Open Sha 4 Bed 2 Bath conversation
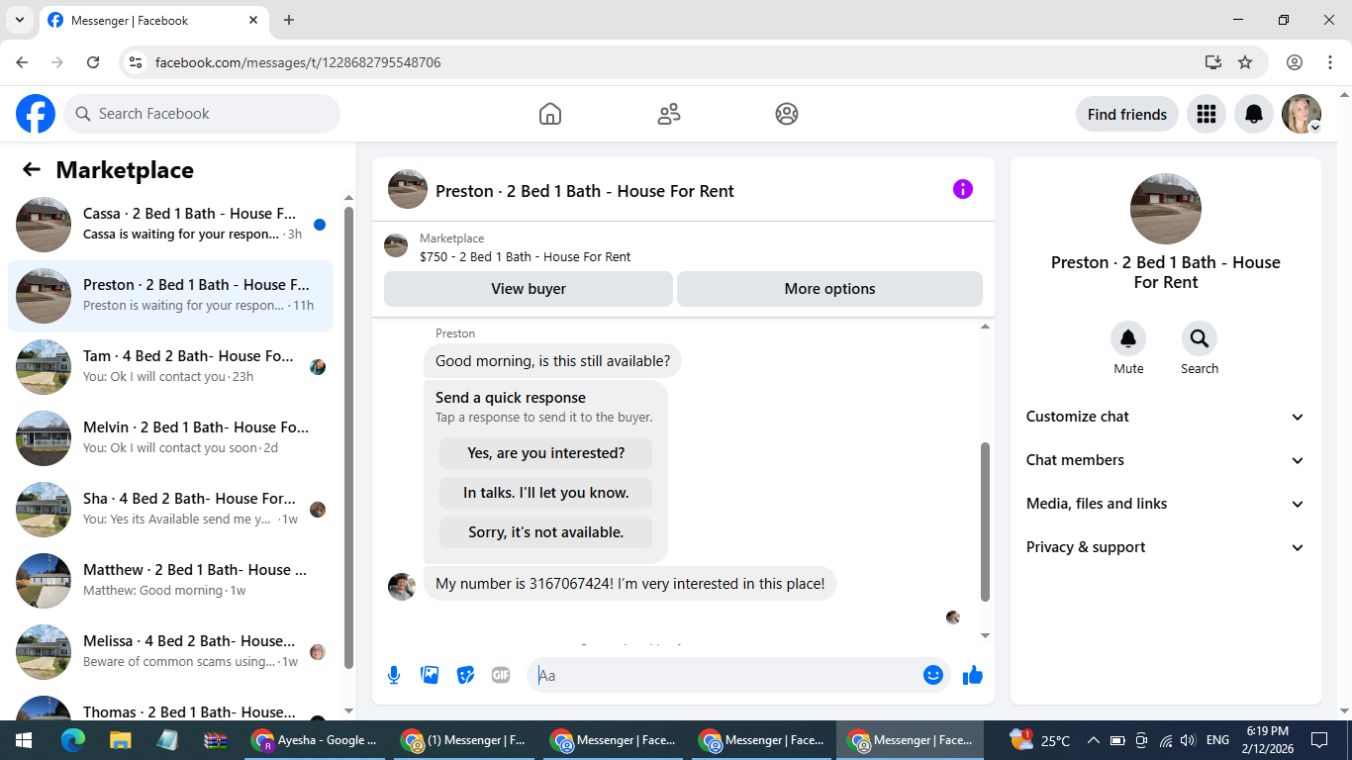Viewport: 1352px width, 760px height. tap(170, 510)
